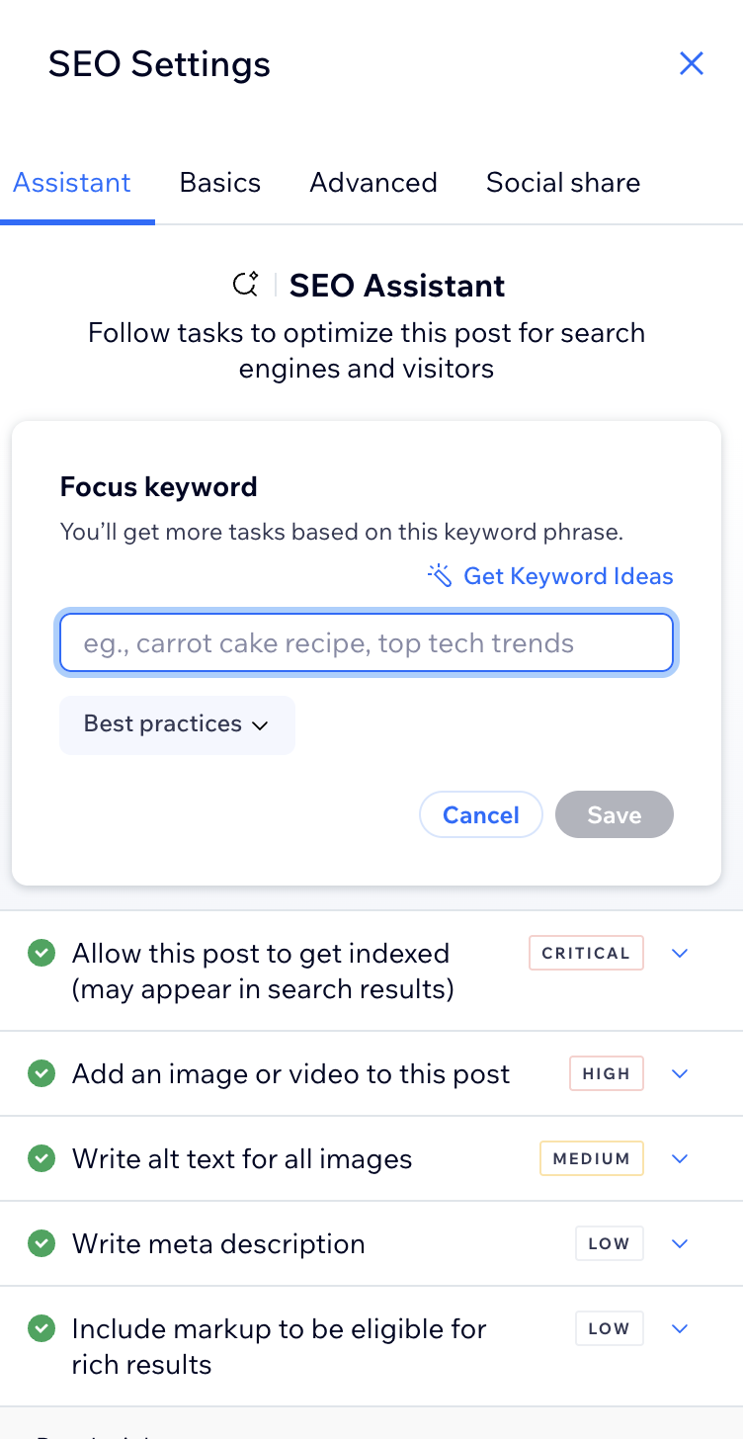Expand the 'Write meta description' task
This screenshot has height=1439, width=743.
coord(680,1243)
